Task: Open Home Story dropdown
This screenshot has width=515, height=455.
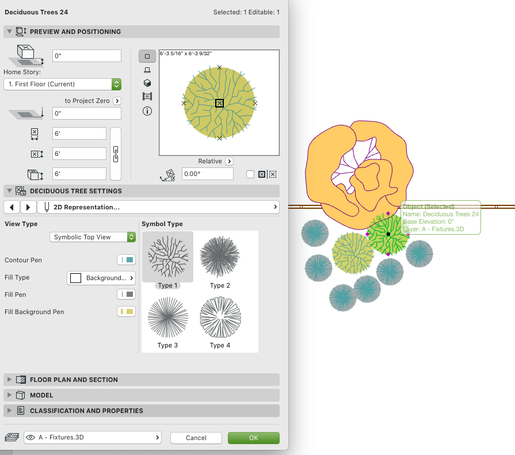Action: click(x=62, y=84)
